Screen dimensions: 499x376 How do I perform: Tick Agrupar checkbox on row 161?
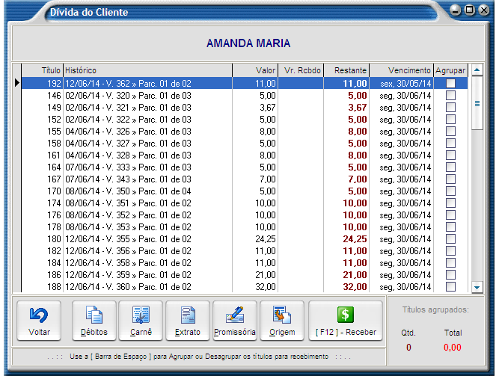[x=450, y=155]
